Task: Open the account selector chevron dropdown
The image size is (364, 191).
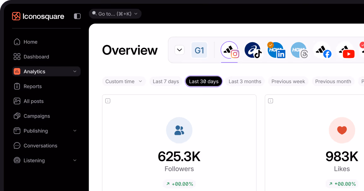Action: click(179, 50)
